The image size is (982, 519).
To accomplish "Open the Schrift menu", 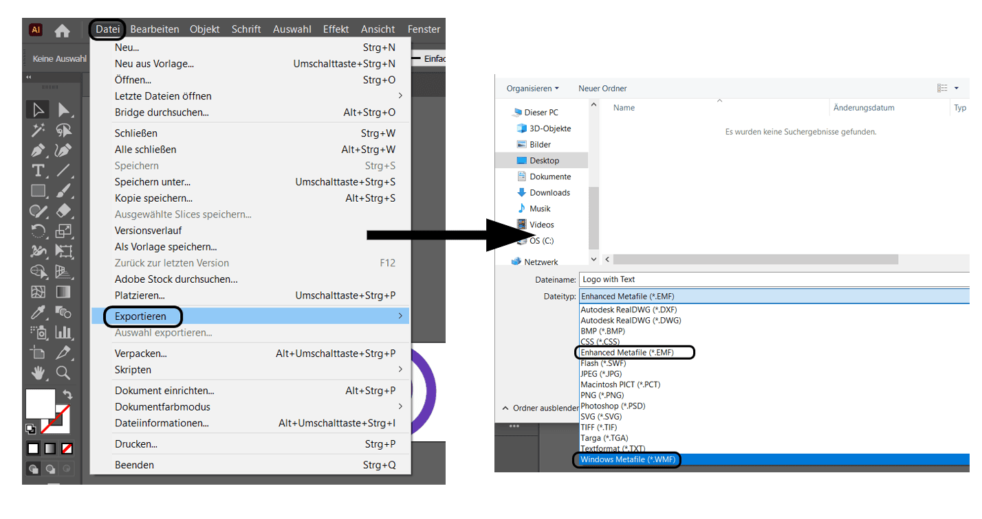I will point(246,29).
